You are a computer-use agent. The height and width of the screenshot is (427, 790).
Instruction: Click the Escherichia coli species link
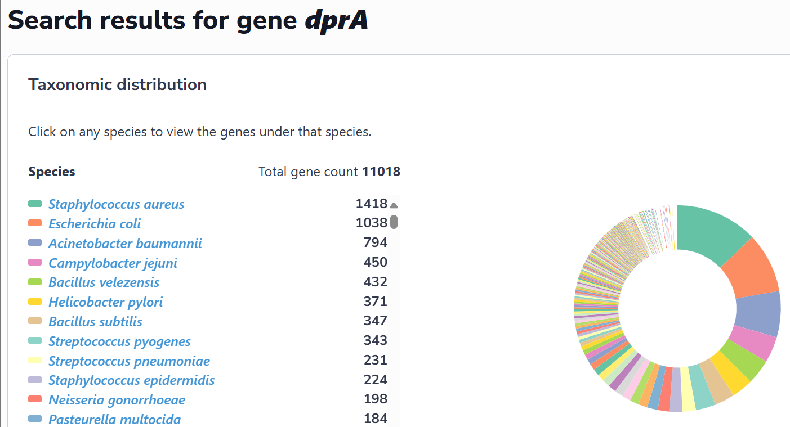point(95,223)
